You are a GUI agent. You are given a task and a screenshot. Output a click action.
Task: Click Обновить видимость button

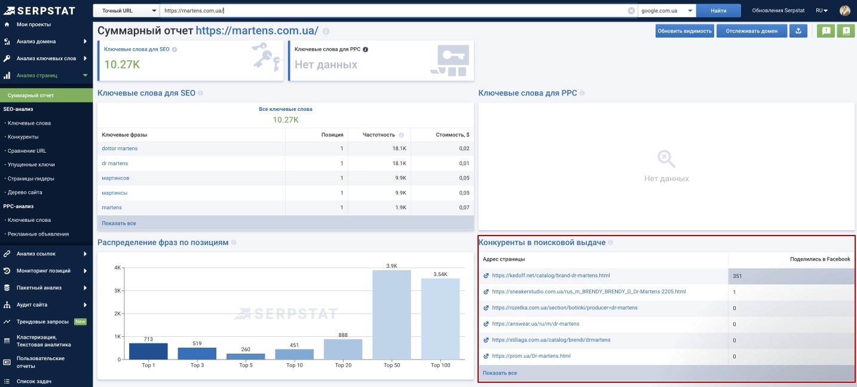click(684, 31)
